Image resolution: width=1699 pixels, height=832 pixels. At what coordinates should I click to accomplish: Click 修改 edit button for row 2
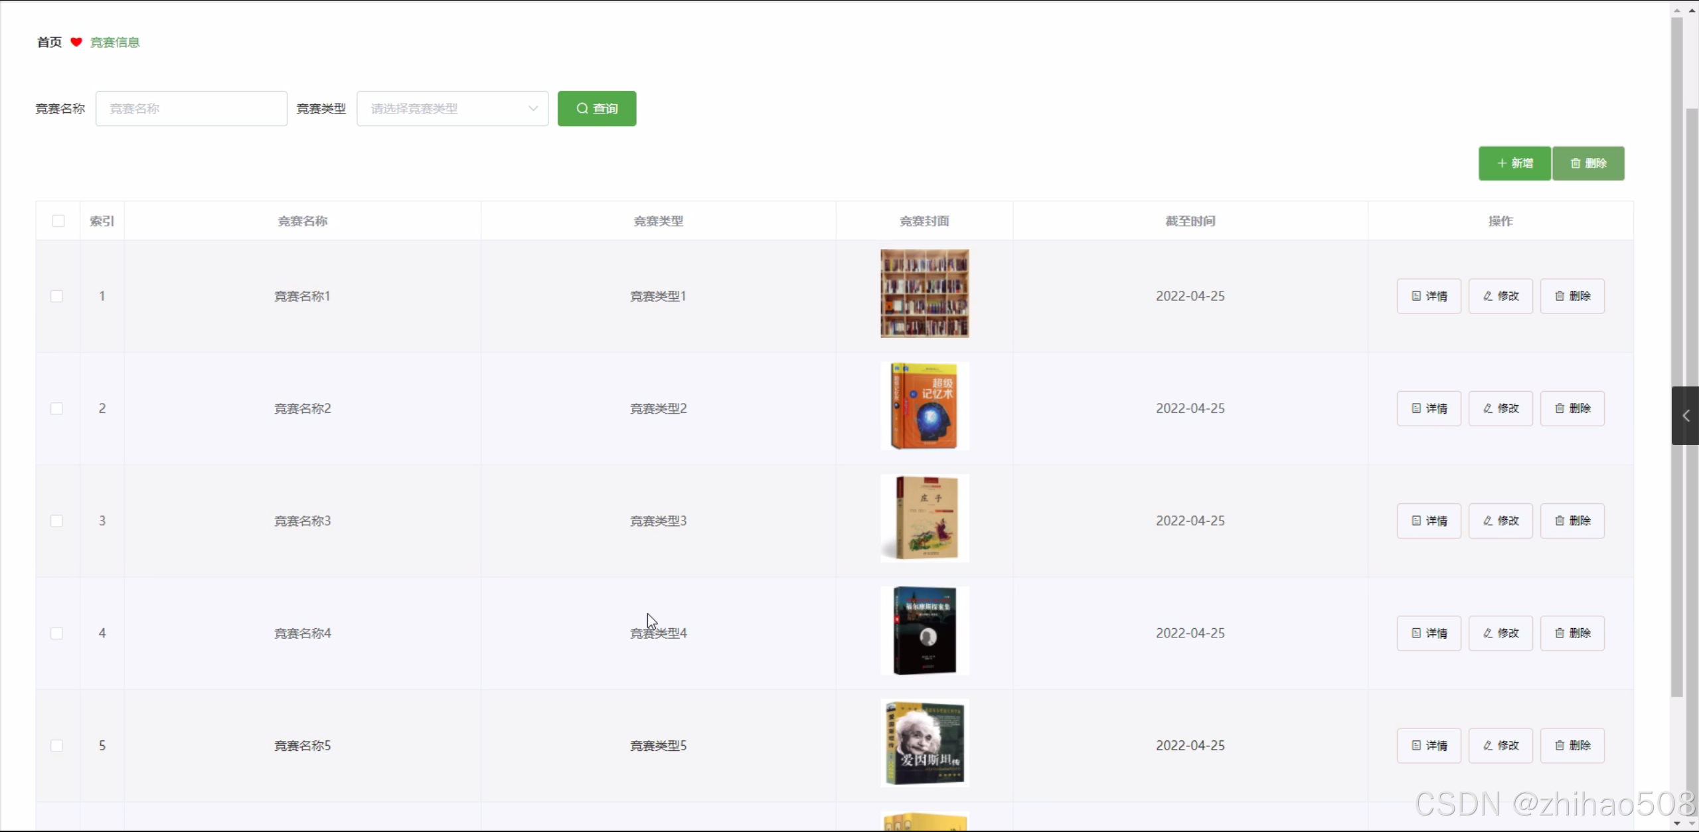tap(1500, 408)
